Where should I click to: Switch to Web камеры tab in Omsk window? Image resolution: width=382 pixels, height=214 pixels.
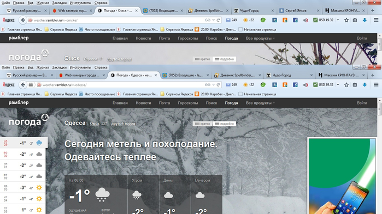pos(72,11)
